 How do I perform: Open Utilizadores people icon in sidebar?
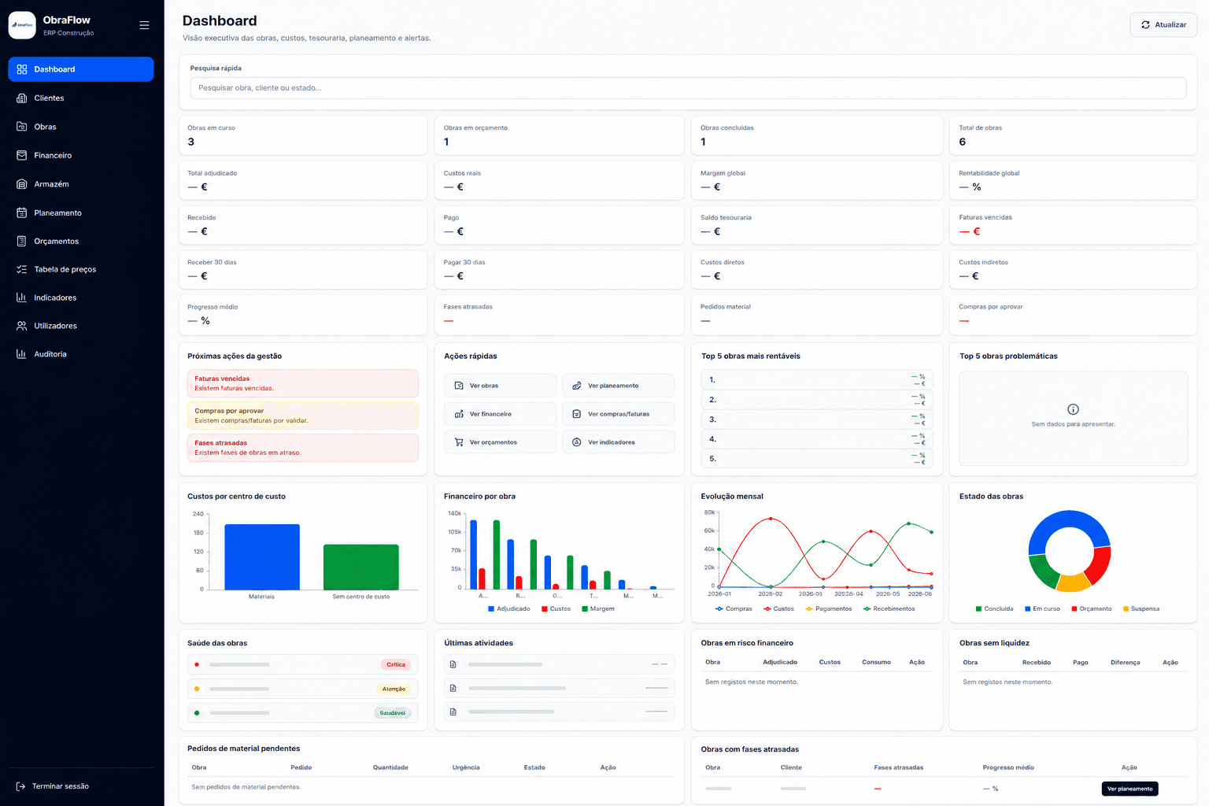22,326
